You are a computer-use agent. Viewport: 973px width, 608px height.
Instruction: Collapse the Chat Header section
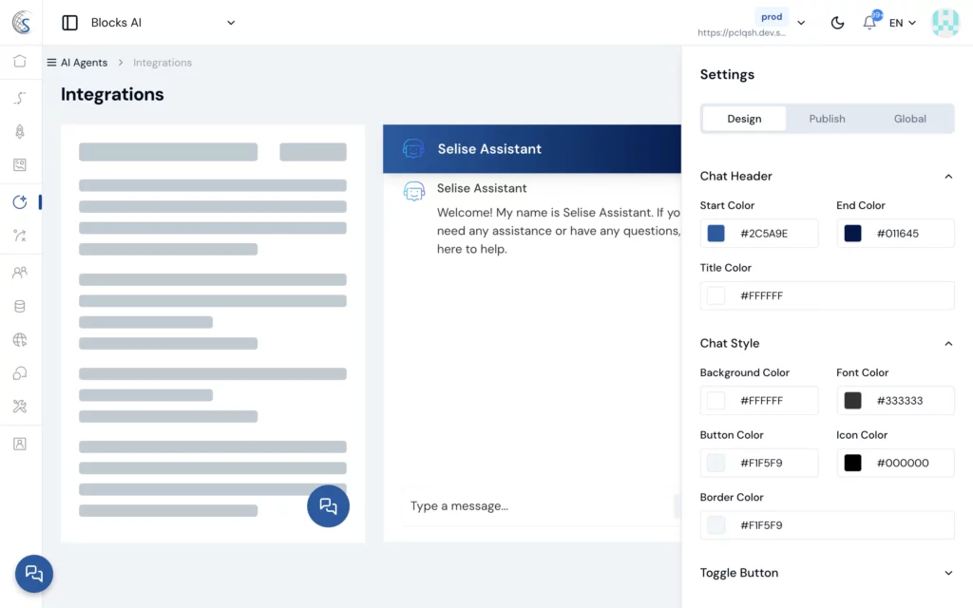pyautogui.click(x=947, y=176)
